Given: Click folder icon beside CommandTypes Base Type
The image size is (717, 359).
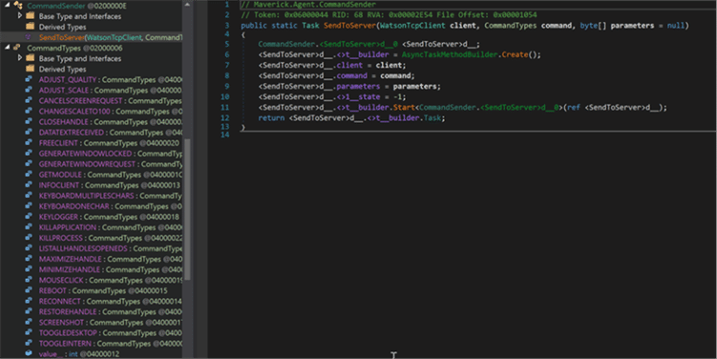Looking at the screenshot, I should point(31,58).
